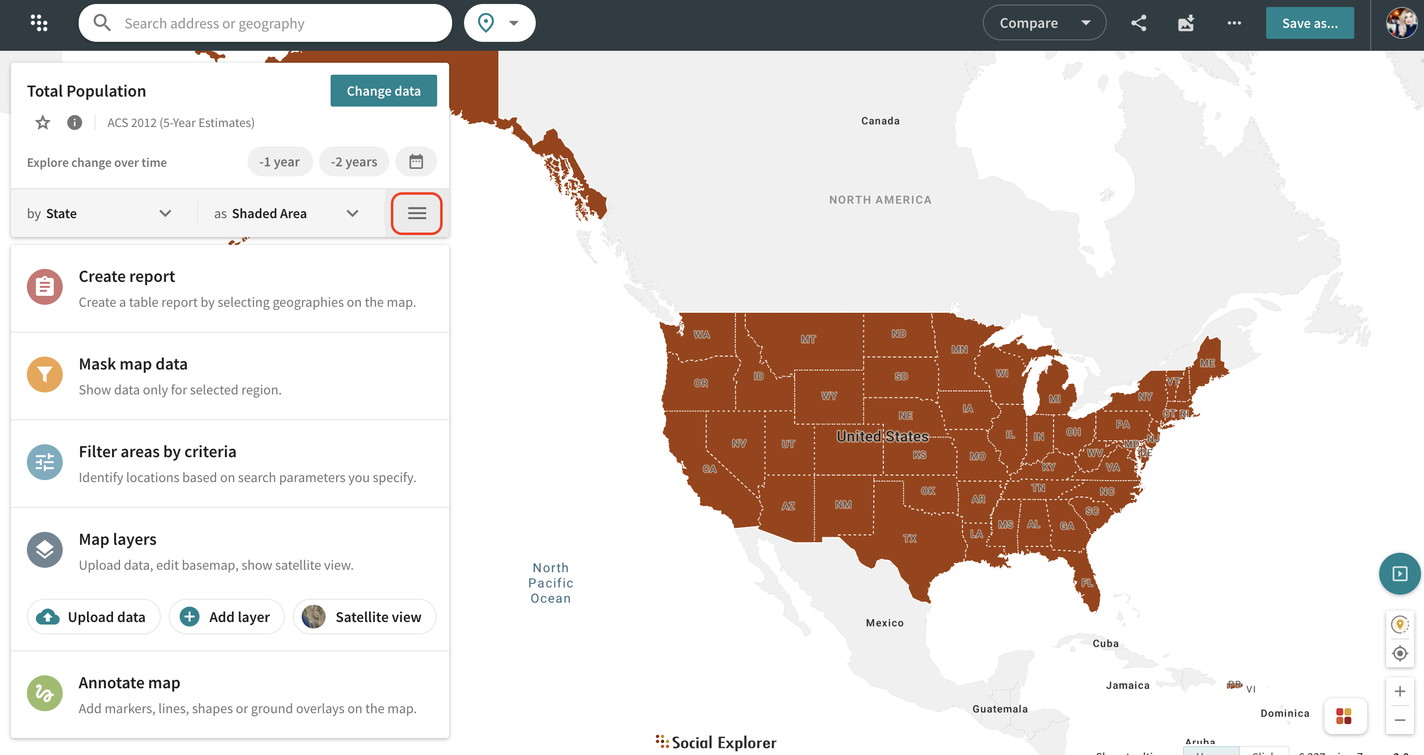This screenshot has height=755, width=1424.
Task: Open the three-dots more options menu
Action: (x=1234, y=23)
